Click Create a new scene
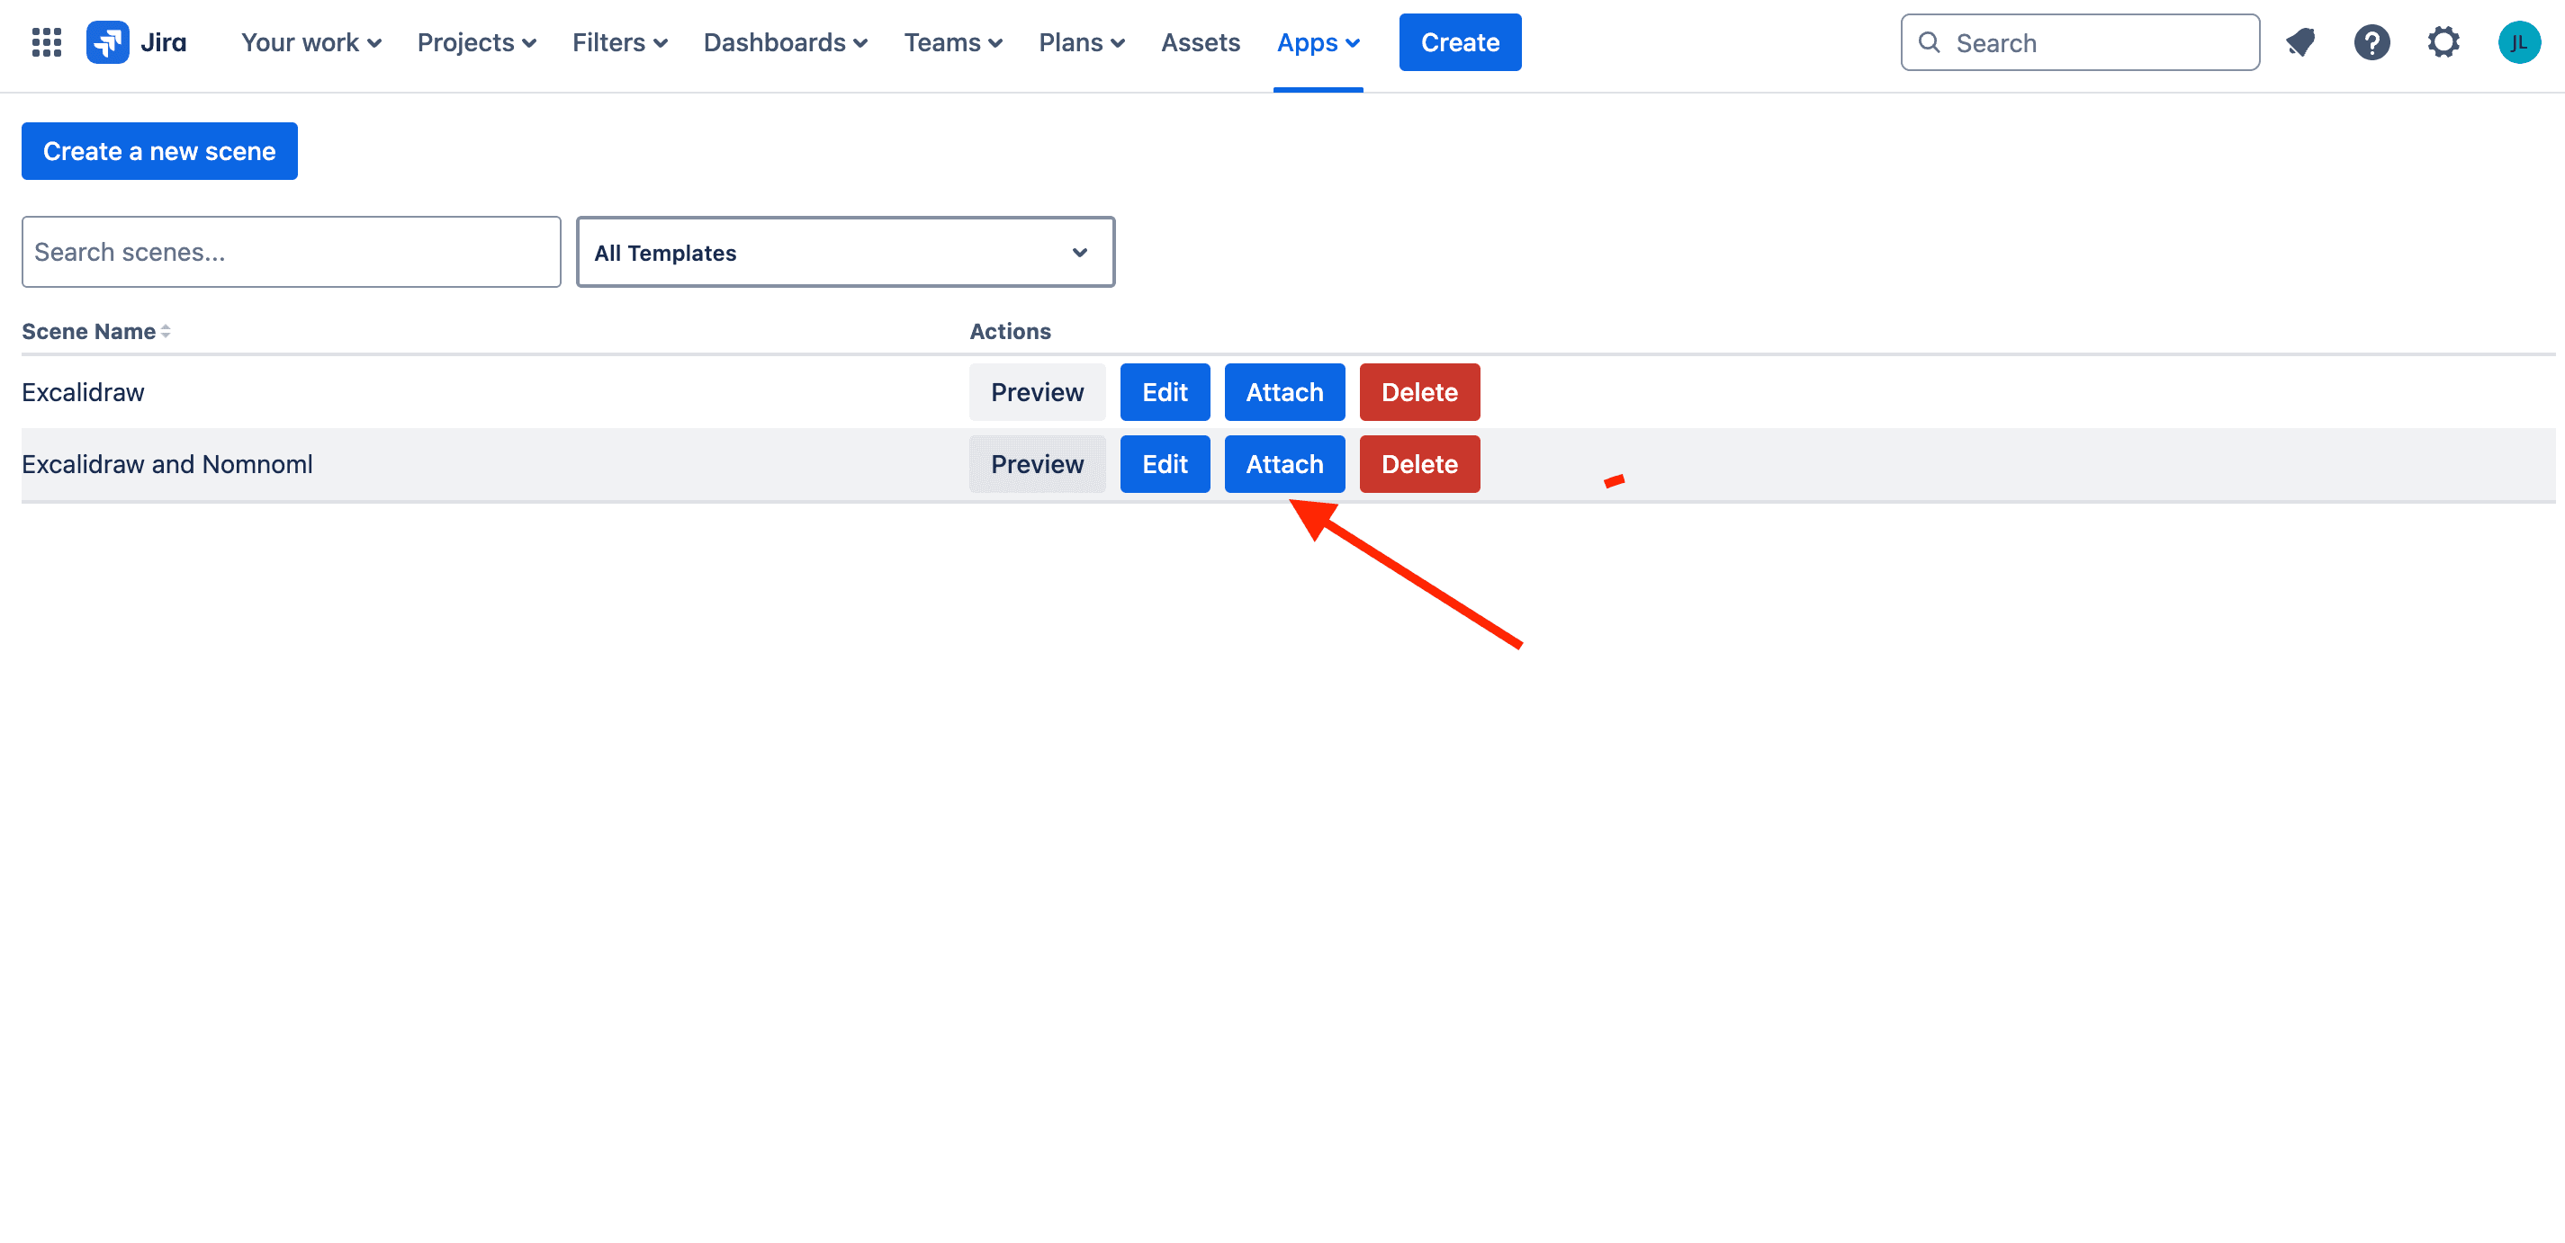Screen dimensions: 2565x1243 click(159, 151)
